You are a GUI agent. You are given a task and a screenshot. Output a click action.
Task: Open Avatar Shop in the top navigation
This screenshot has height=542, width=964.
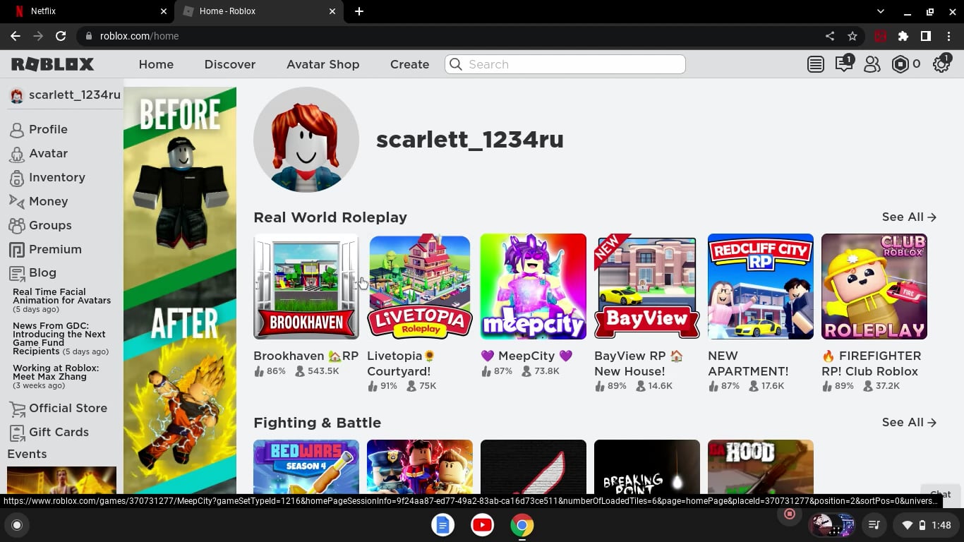tap(323, 64)
